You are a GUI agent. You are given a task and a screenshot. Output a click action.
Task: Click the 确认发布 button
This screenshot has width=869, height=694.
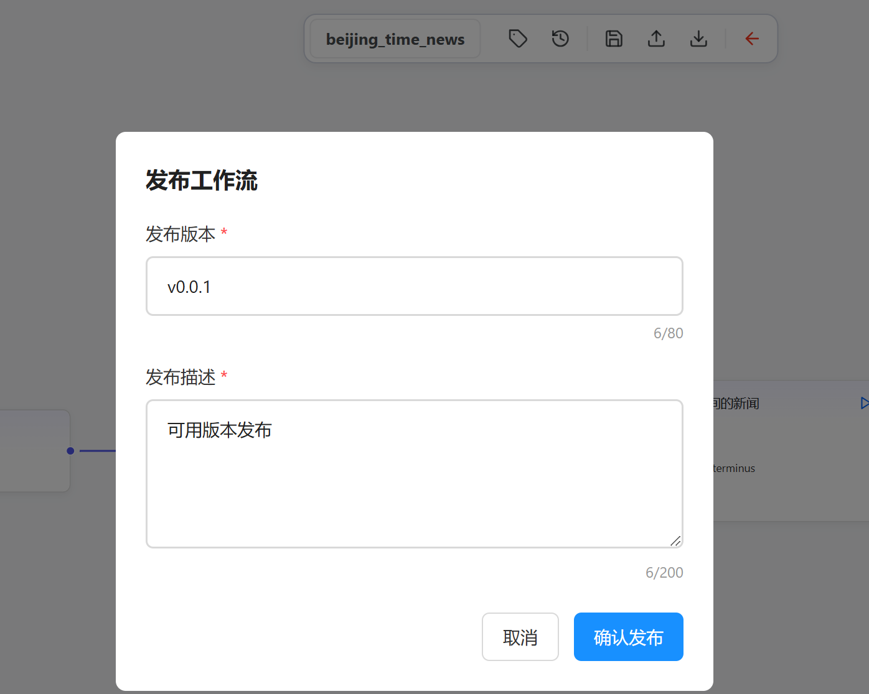(629, 637)
